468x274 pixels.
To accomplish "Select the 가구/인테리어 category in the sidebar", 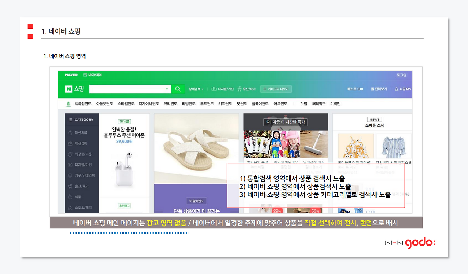I will [x=82, y=175].
